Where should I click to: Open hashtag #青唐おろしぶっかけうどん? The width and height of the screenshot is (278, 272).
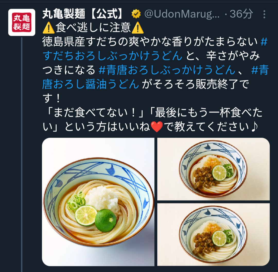coord(167,70)
